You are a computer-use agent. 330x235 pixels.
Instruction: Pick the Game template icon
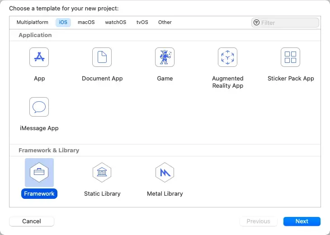coord(165,57)
